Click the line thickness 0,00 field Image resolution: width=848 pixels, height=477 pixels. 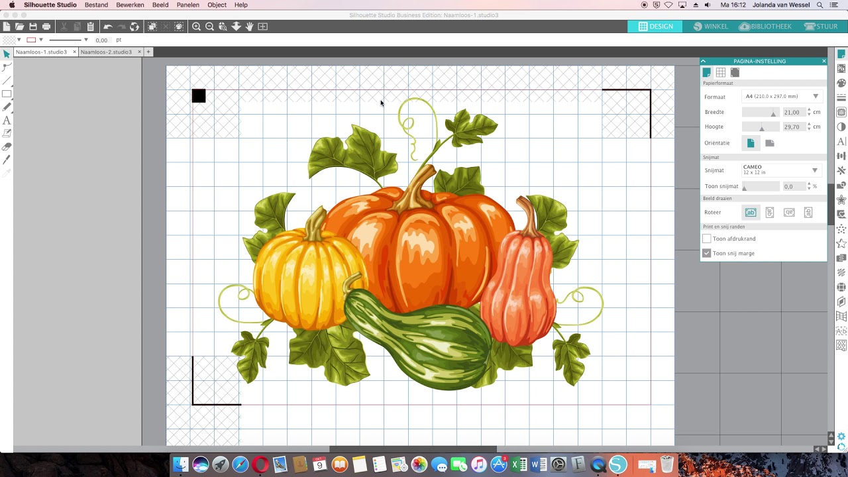(101, 40)
